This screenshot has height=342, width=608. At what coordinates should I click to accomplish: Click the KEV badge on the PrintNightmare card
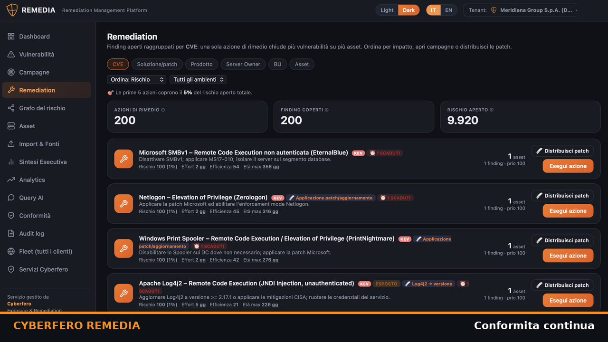pyautogui.click(x=405, y=239)
